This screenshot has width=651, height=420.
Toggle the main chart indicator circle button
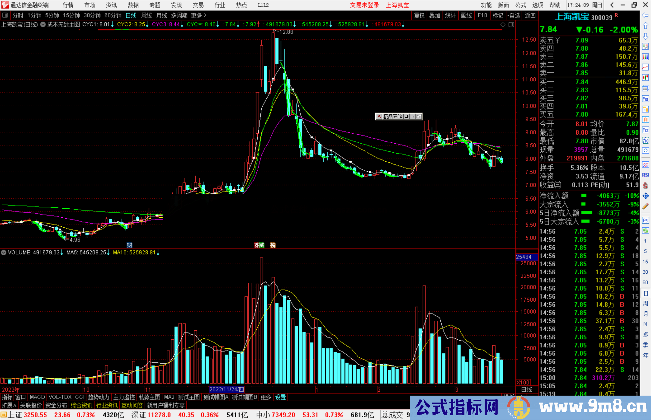click(43, 24)
